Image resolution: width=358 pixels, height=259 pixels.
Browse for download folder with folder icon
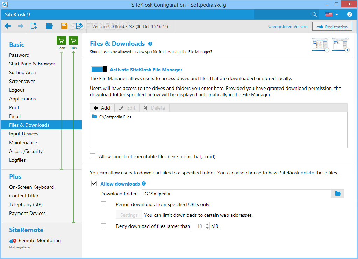click(x=337, y=194)
